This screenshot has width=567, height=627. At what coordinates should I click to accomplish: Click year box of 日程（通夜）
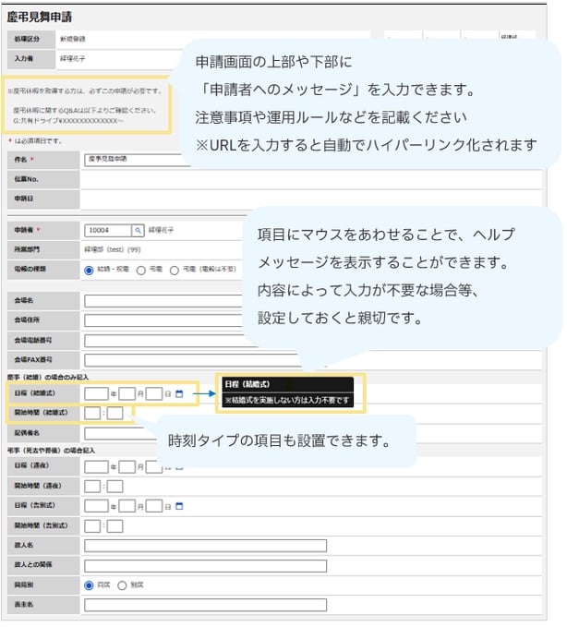(96, 467)
